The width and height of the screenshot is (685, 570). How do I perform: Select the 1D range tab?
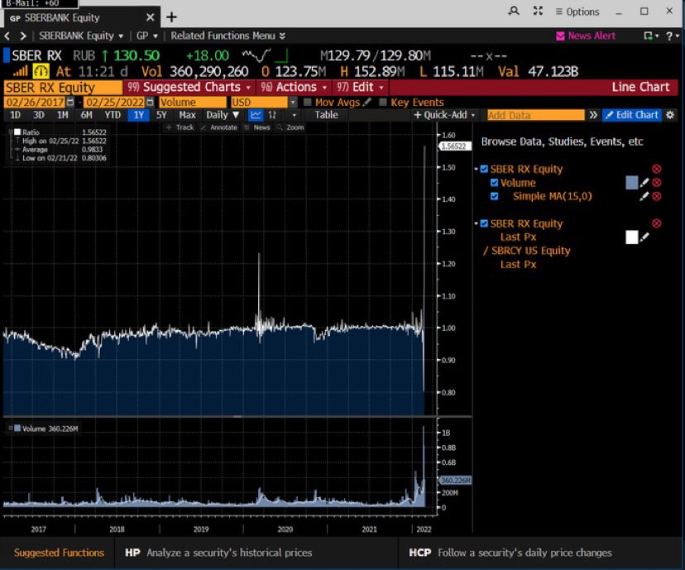point(15,115)
